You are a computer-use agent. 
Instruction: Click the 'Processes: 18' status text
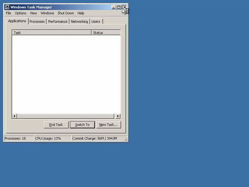pos(15,138)
